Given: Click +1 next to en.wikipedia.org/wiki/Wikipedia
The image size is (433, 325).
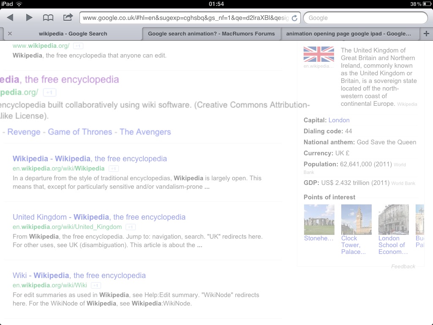Looking at the screenshot, I should point(113,168).
